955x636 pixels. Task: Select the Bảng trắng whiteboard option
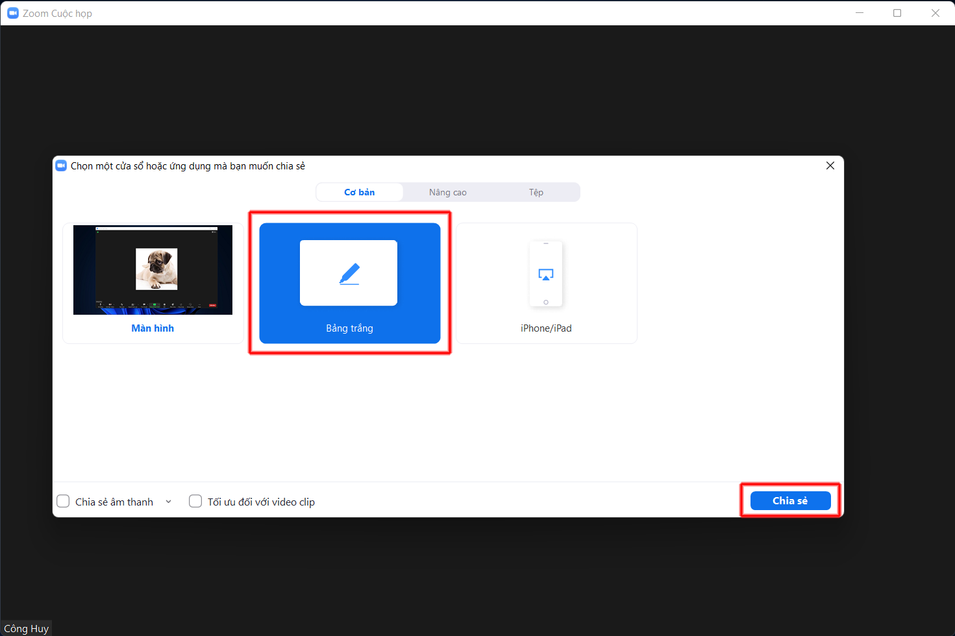(x=349, y=283)
